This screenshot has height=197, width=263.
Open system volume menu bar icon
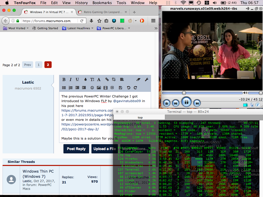coord(214,3)
